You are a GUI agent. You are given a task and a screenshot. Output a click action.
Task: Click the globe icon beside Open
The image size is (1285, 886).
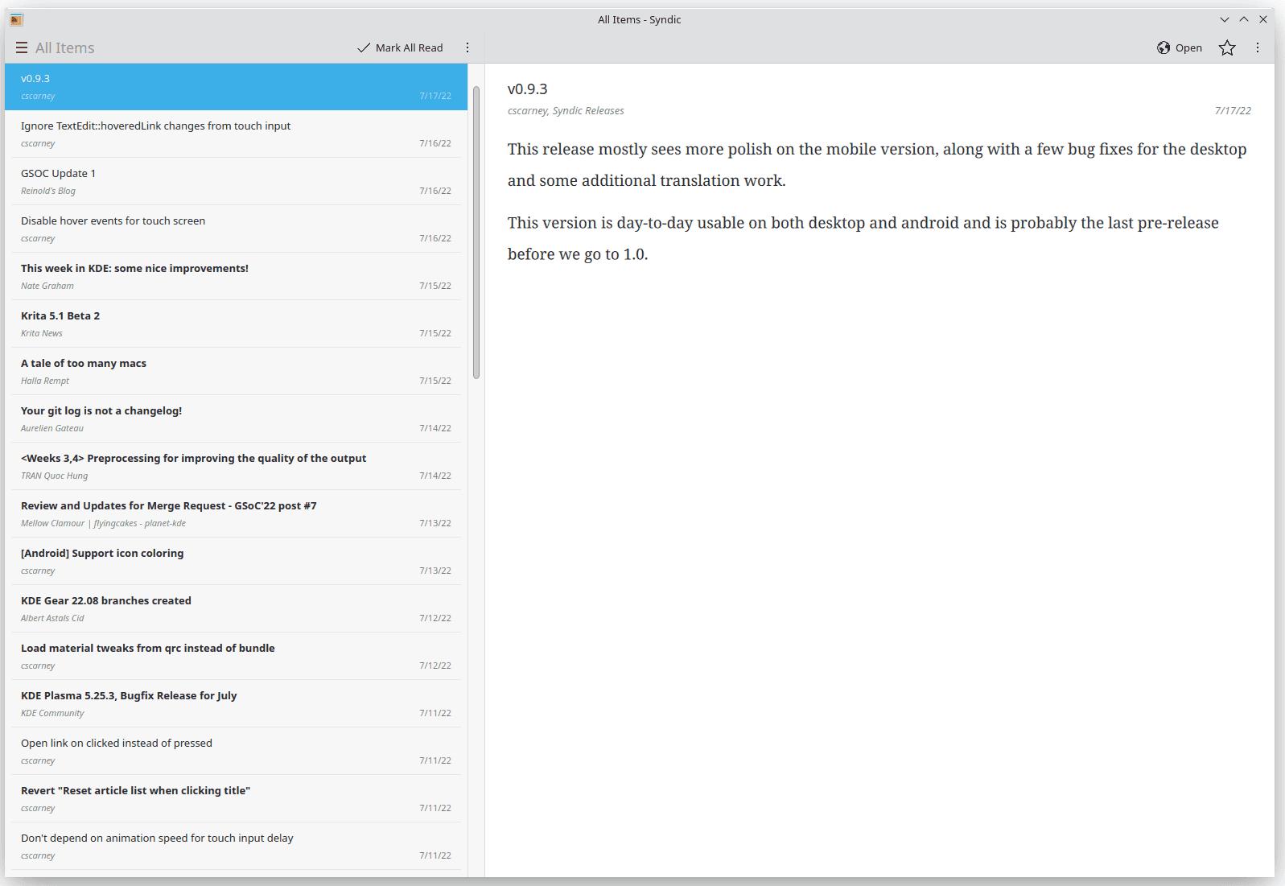1164,48
